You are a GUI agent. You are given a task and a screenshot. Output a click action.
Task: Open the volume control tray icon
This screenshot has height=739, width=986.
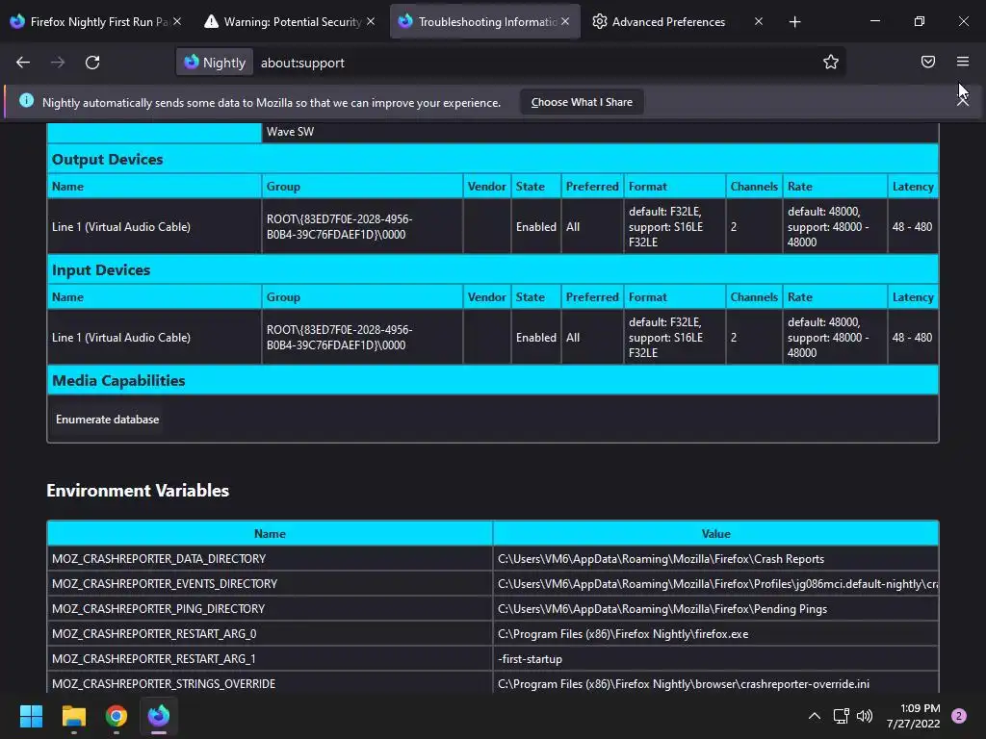click(x=865, y=716)
